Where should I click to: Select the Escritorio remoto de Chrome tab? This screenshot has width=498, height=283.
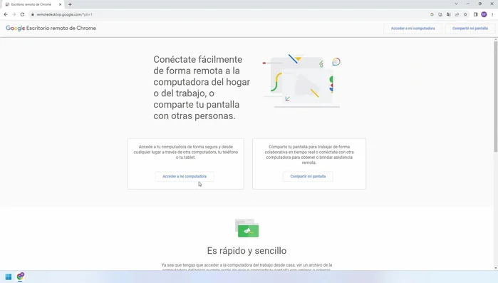33,4
